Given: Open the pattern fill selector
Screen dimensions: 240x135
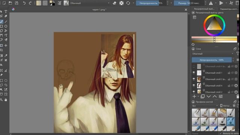Looking at the screenshot, I should [45, 3].
